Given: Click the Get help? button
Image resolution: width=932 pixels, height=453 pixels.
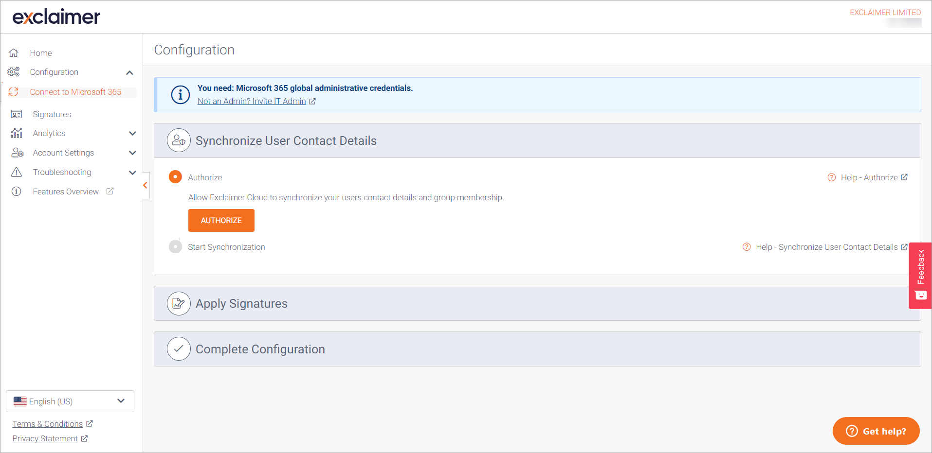Looking at the screenshot, I should pos(876,431).
